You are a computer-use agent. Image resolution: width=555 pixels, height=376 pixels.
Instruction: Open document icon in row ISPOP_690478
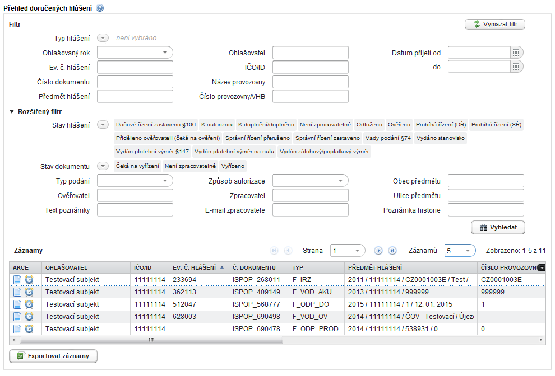tap(17, 329)
